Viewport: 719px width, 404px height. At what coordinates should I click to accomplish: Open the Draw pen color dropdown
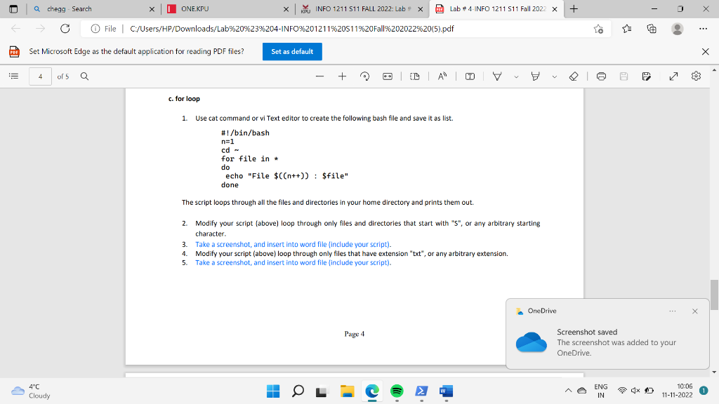tap(516, 76)
